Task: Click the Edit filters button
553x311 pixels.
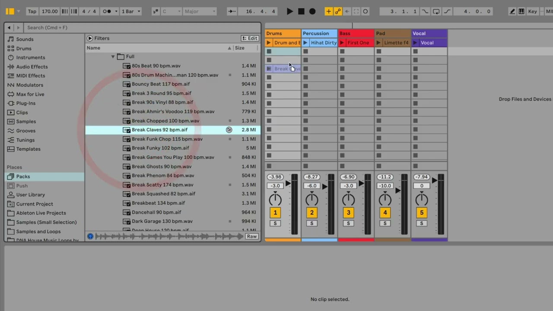Action: [x=250, y=38]
